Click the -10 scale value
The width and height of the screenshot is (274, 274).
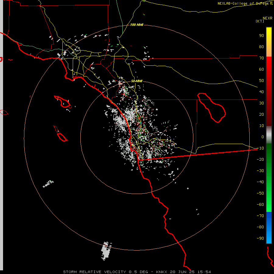(x=260, y=148)
